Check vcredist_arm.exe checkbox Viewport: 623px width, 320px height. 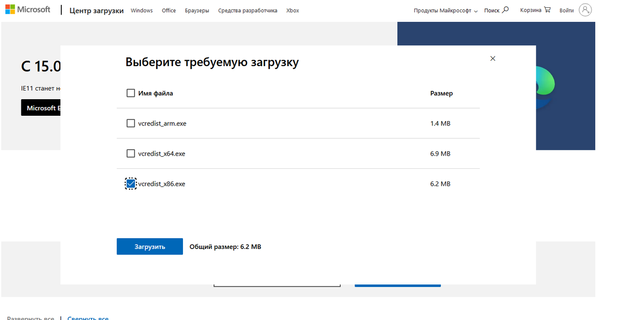pos(130,123)
